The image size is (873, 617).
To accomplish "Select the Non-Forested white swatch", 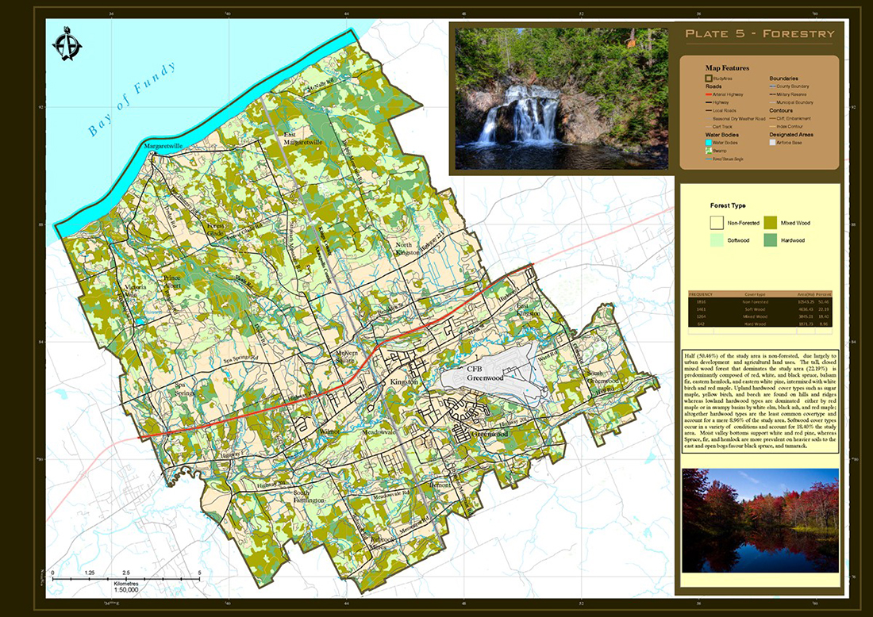I will click(717, 223).
